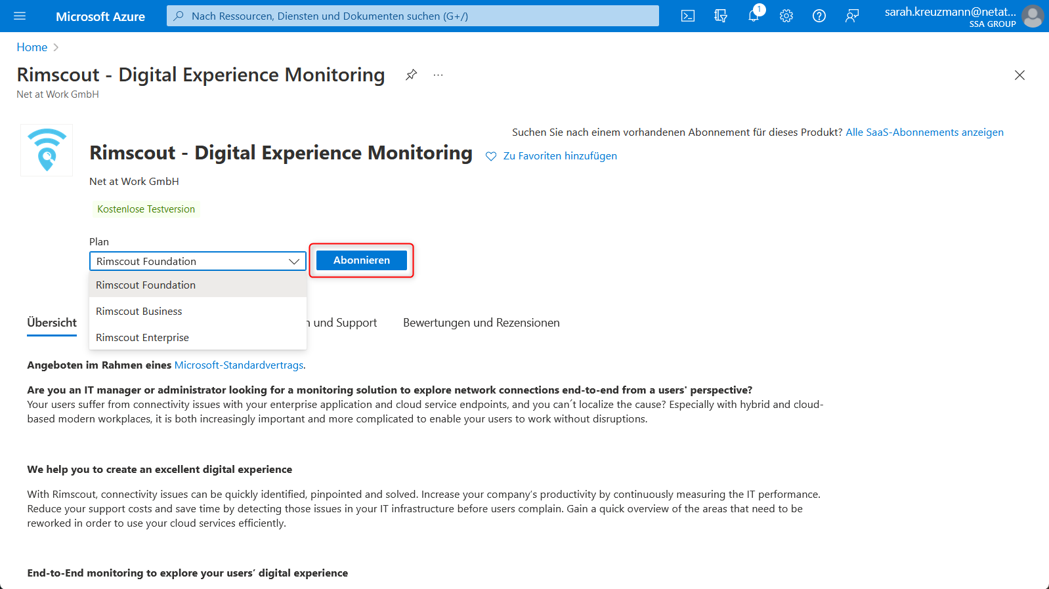This screenshot has height=589, width=1049.
Task: Click the sarah.kreuzmann account name
Action: (950, 12)
